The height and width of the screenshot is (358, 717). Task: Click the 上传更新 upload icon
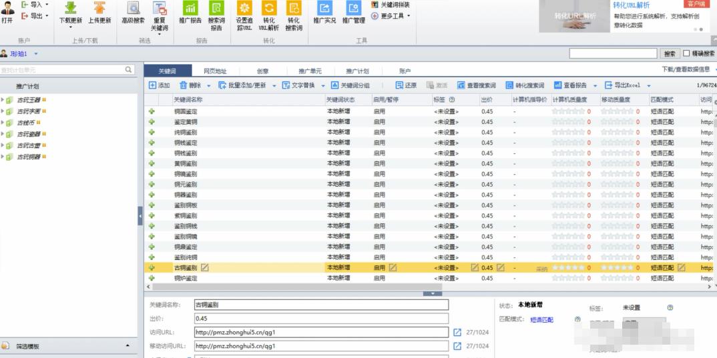pos(99,9)
